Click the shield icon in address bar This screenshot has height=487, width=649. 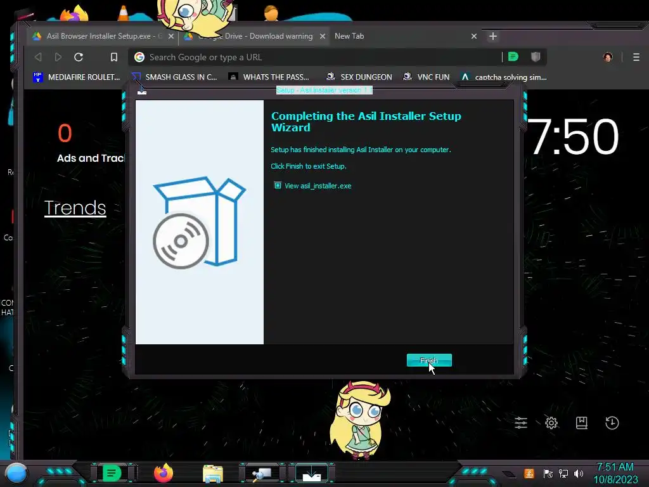point(536,56)
